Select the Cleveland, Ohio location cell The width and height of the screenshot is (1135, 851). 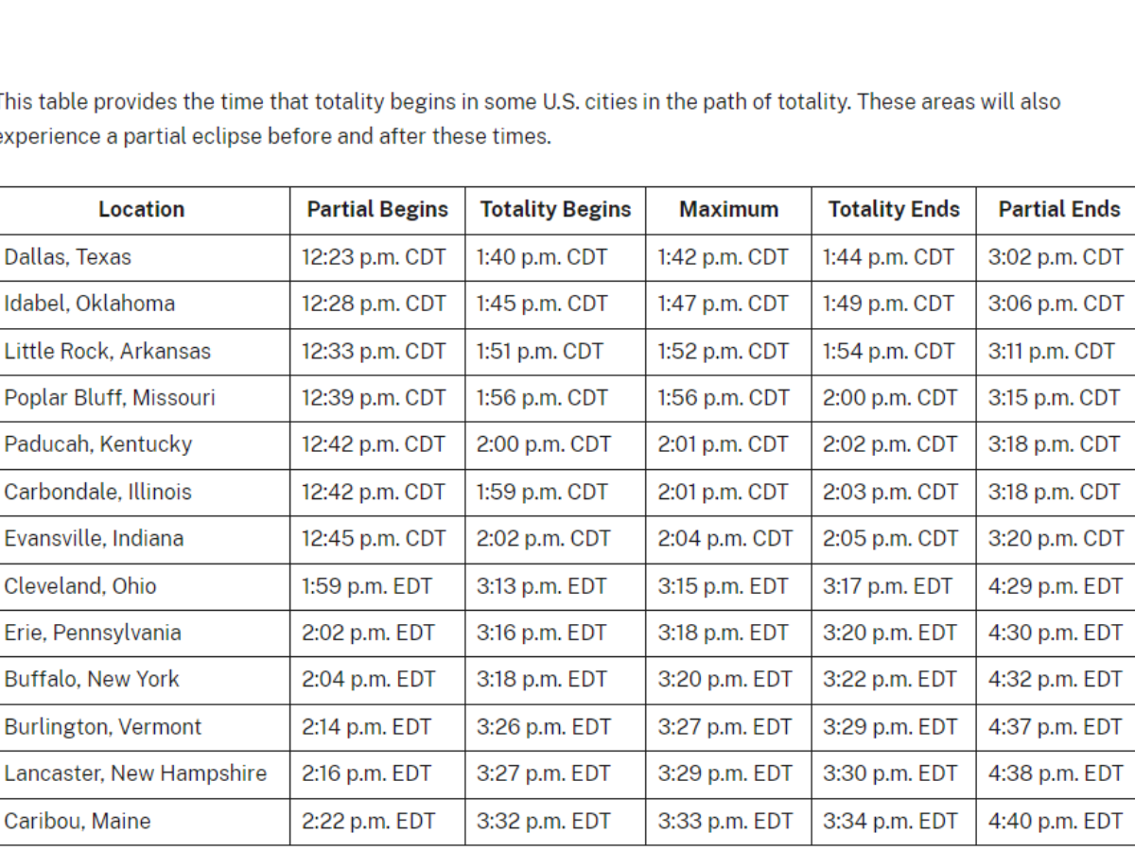tap(80, 586)
